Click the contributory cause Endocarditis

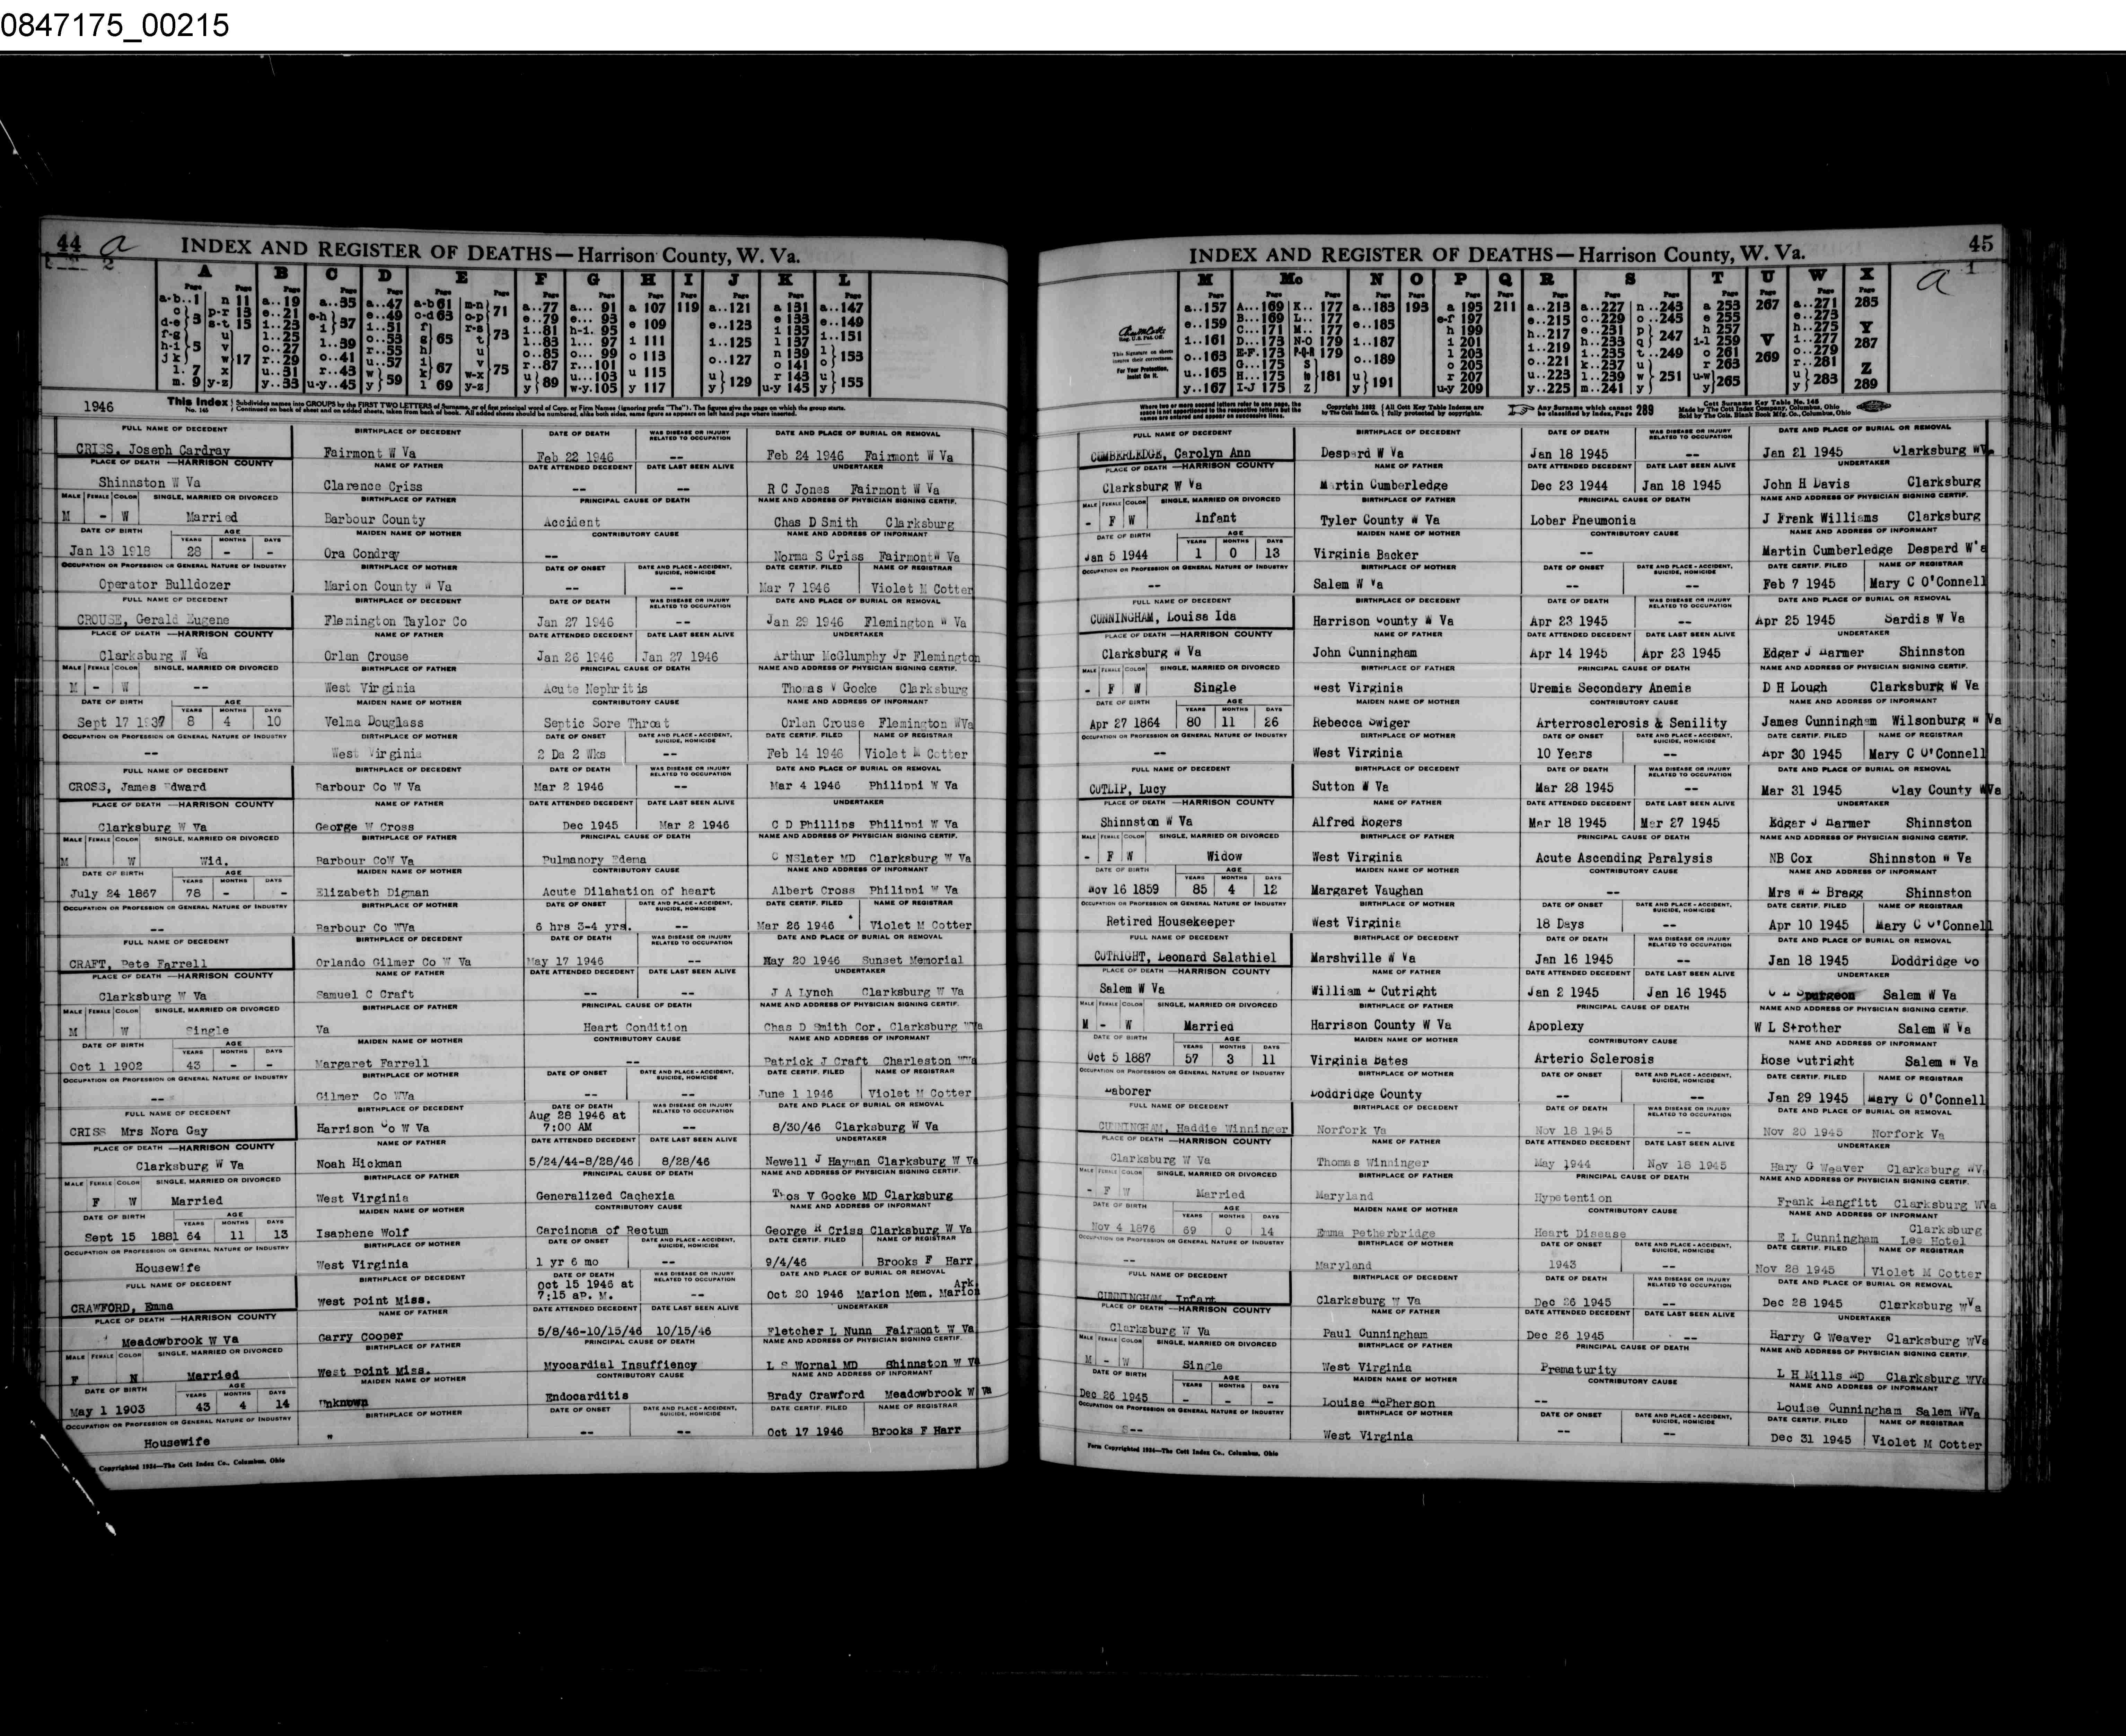(x=587, y=1396)
